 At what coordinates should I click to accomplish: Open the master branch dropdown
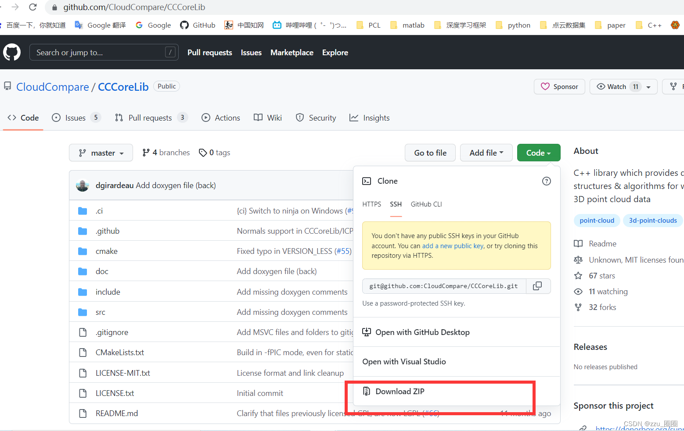point(101,153)
